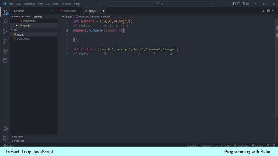Open the Extensions view
Image resolution: width=278 pixels, height=156 pixels.
pyautogui.click(x=5, y=51)
